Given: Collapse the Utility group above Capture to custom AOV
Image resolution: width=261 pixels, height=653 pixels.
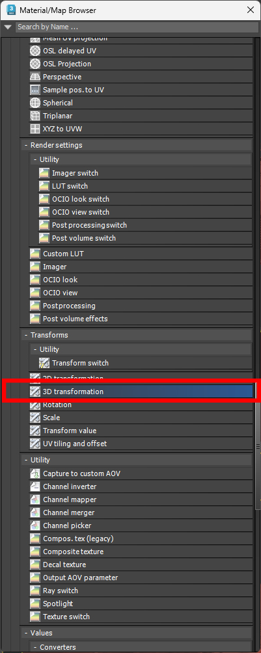Looking at the screenshot, I should [x=136, y=460].
